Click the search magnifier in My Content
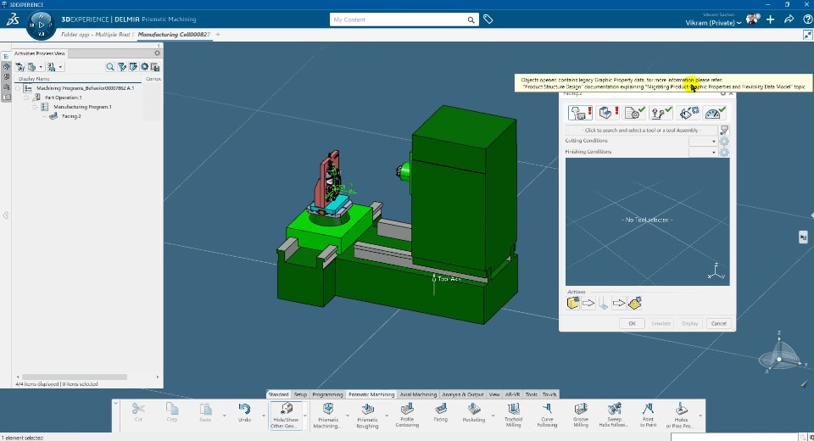This screenshot has height=441, width=814. 471,20
